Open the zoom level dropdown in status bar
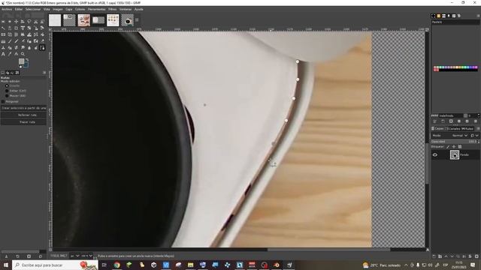The image size is (481, 270). coord(87,256)
